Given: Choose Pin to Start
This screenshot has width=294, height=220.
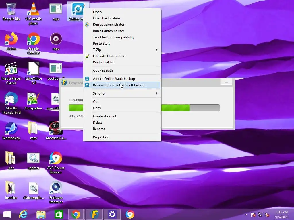Looking at the screenshot, I should (122, 44).
